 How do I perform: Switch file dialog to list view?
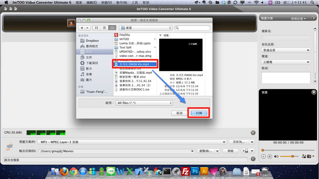[x=104, y=28]
